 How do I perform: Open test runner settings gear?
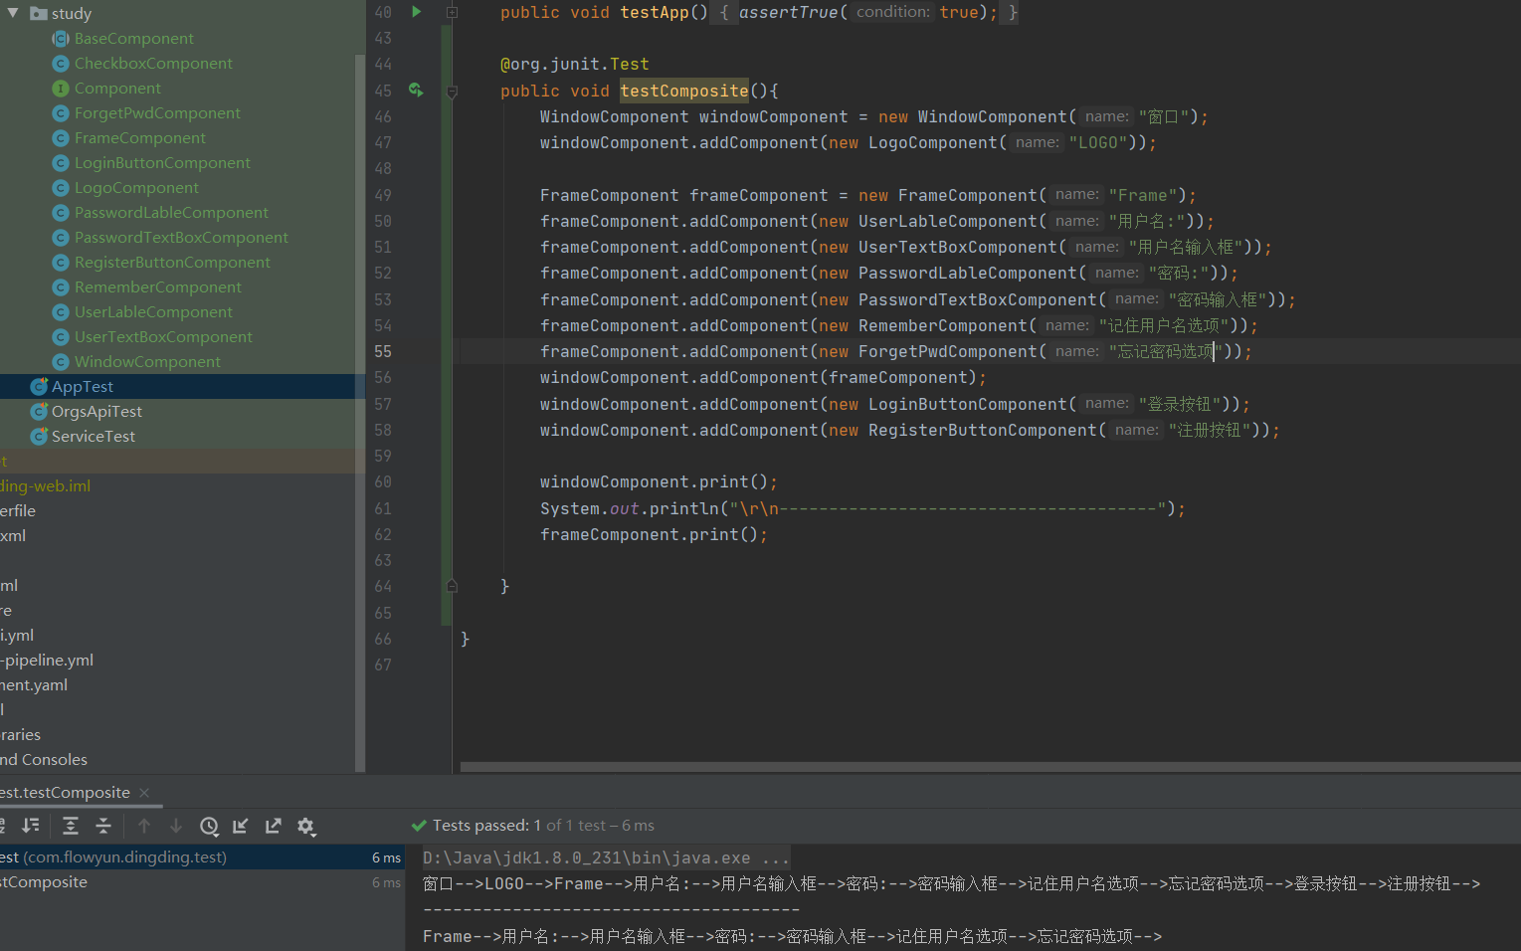point(306,826)
